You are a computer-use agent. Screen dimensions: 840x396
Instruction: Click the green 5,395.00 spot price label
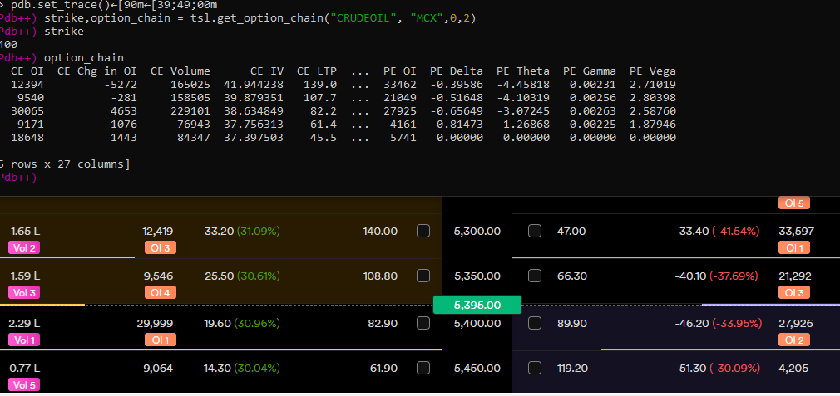click(477, 305)
